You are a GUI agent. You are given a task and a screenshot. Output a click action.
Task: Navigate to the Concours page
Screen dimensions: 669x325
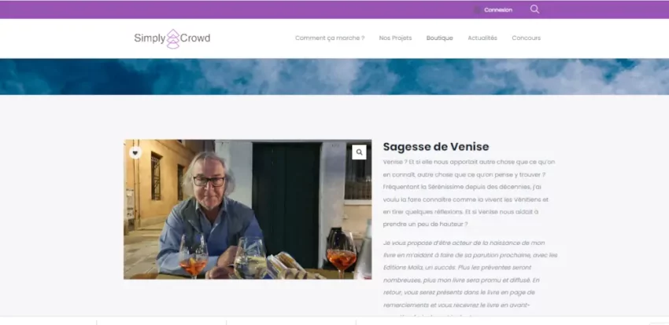coord(526,38)
